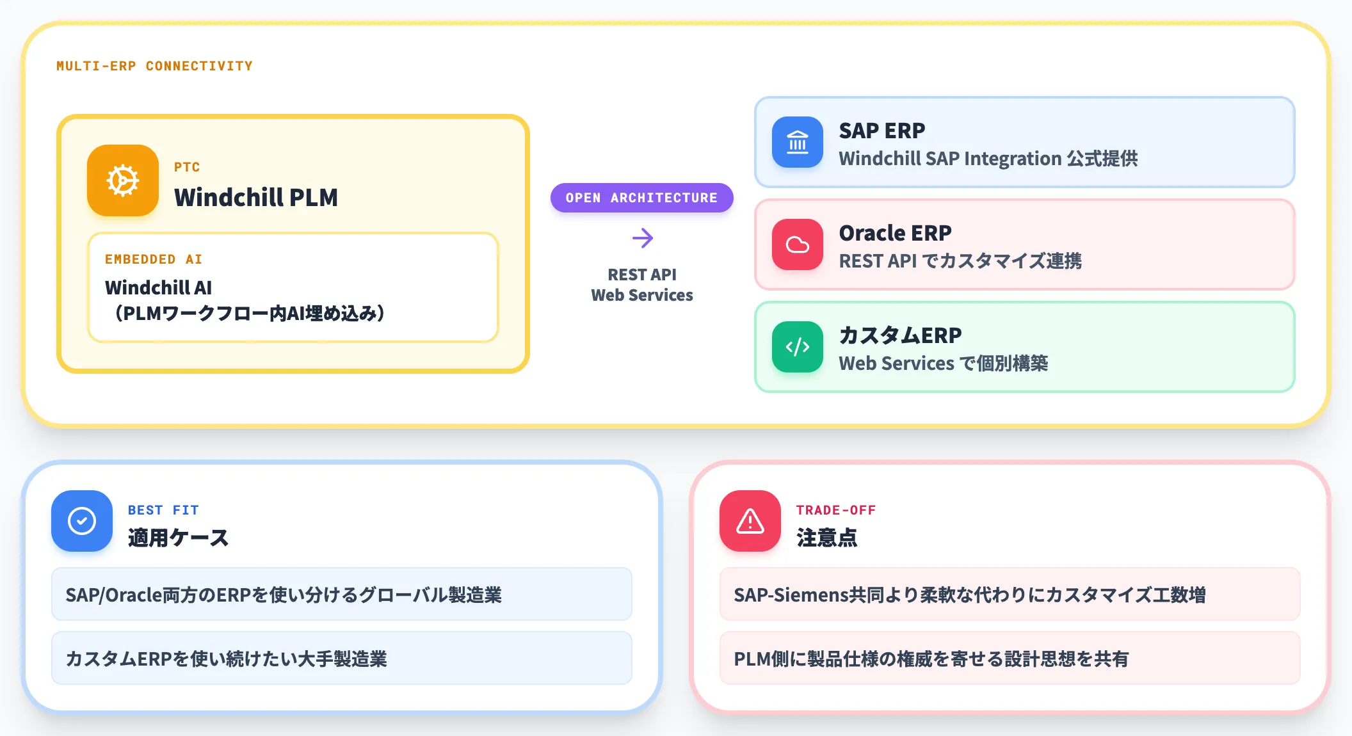Click the Windchill PLM title text
Image resolution: width=1352 pixels, height=736 pixels.
pos(256,197)
